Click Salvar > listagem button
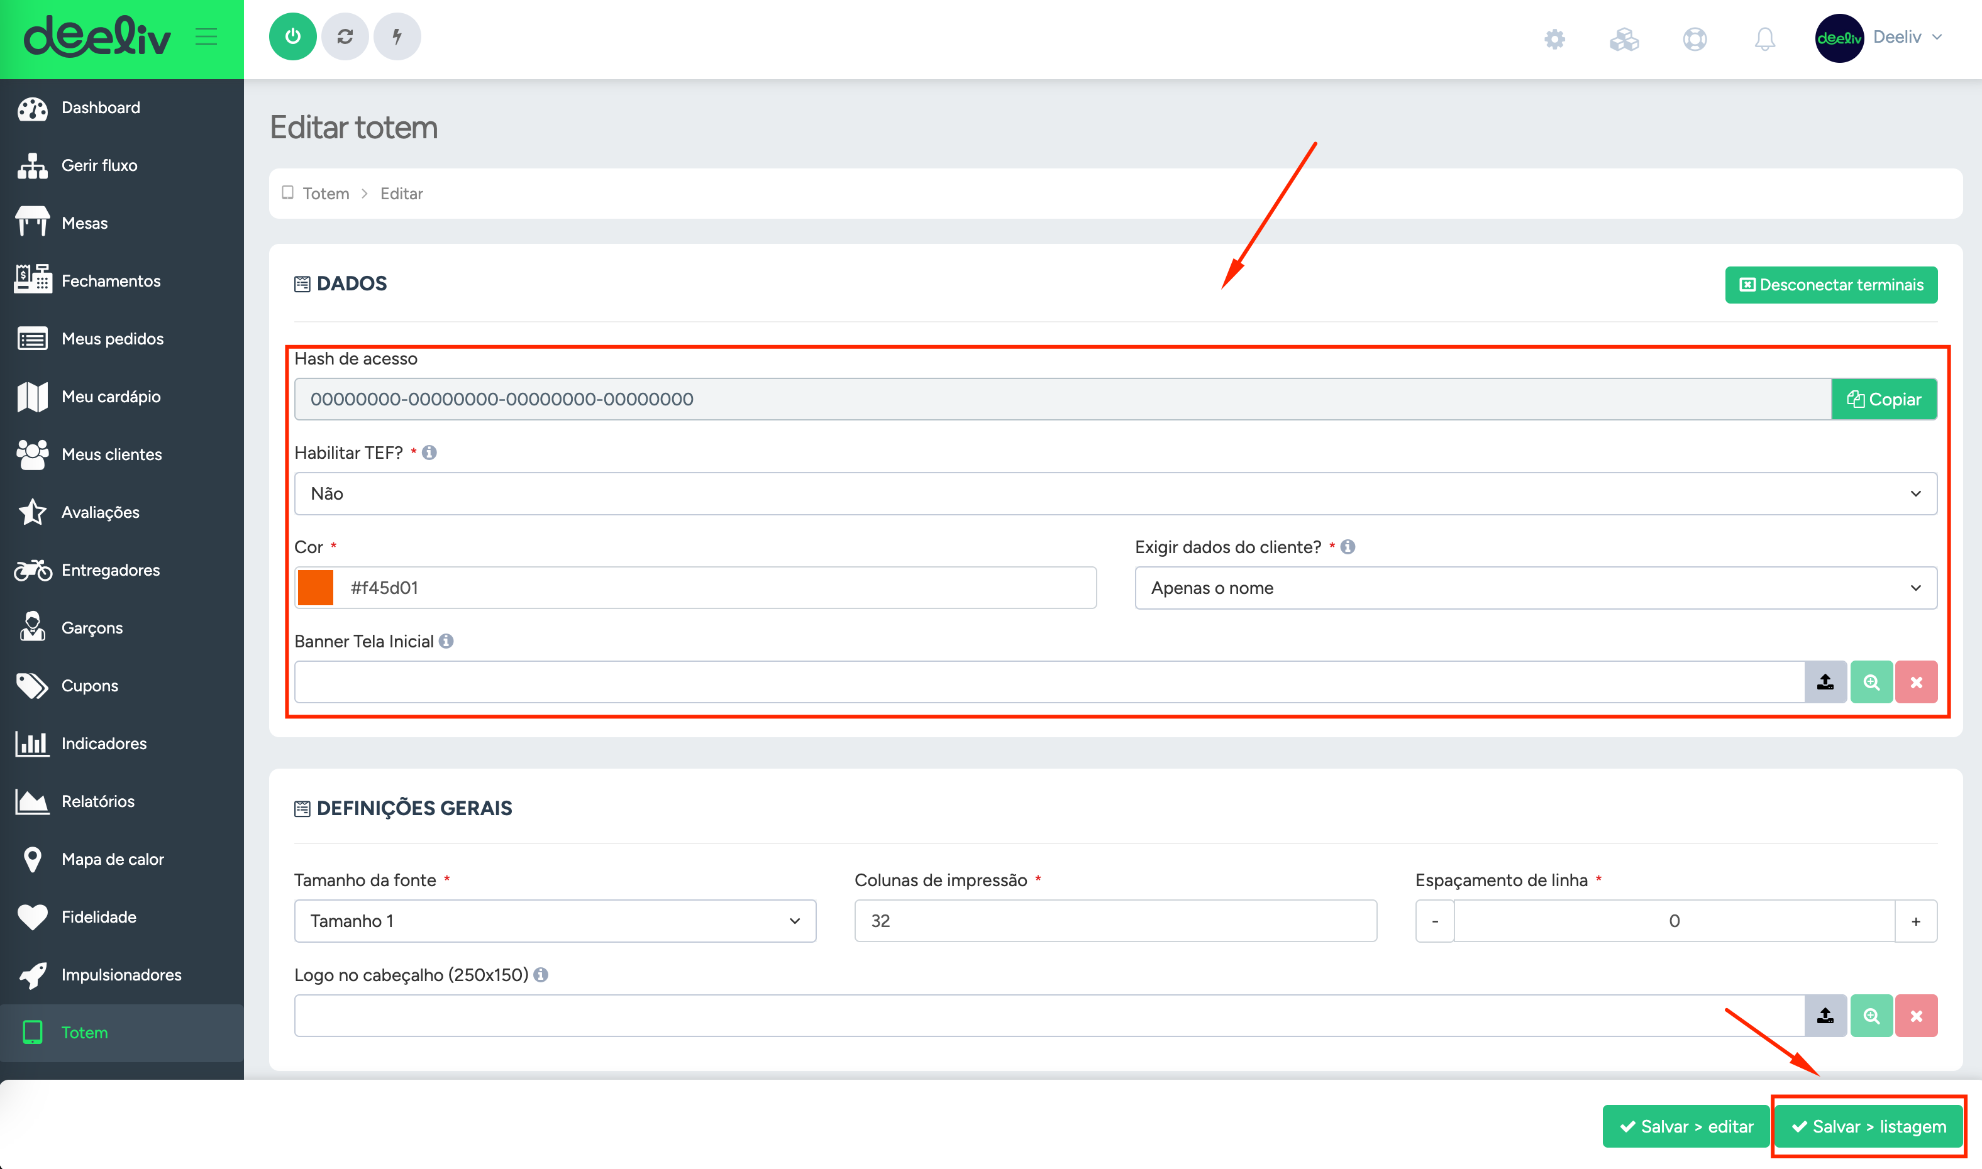Image resolution: width=1982 pixels, height=1169 pixels. [1869, 1126]
